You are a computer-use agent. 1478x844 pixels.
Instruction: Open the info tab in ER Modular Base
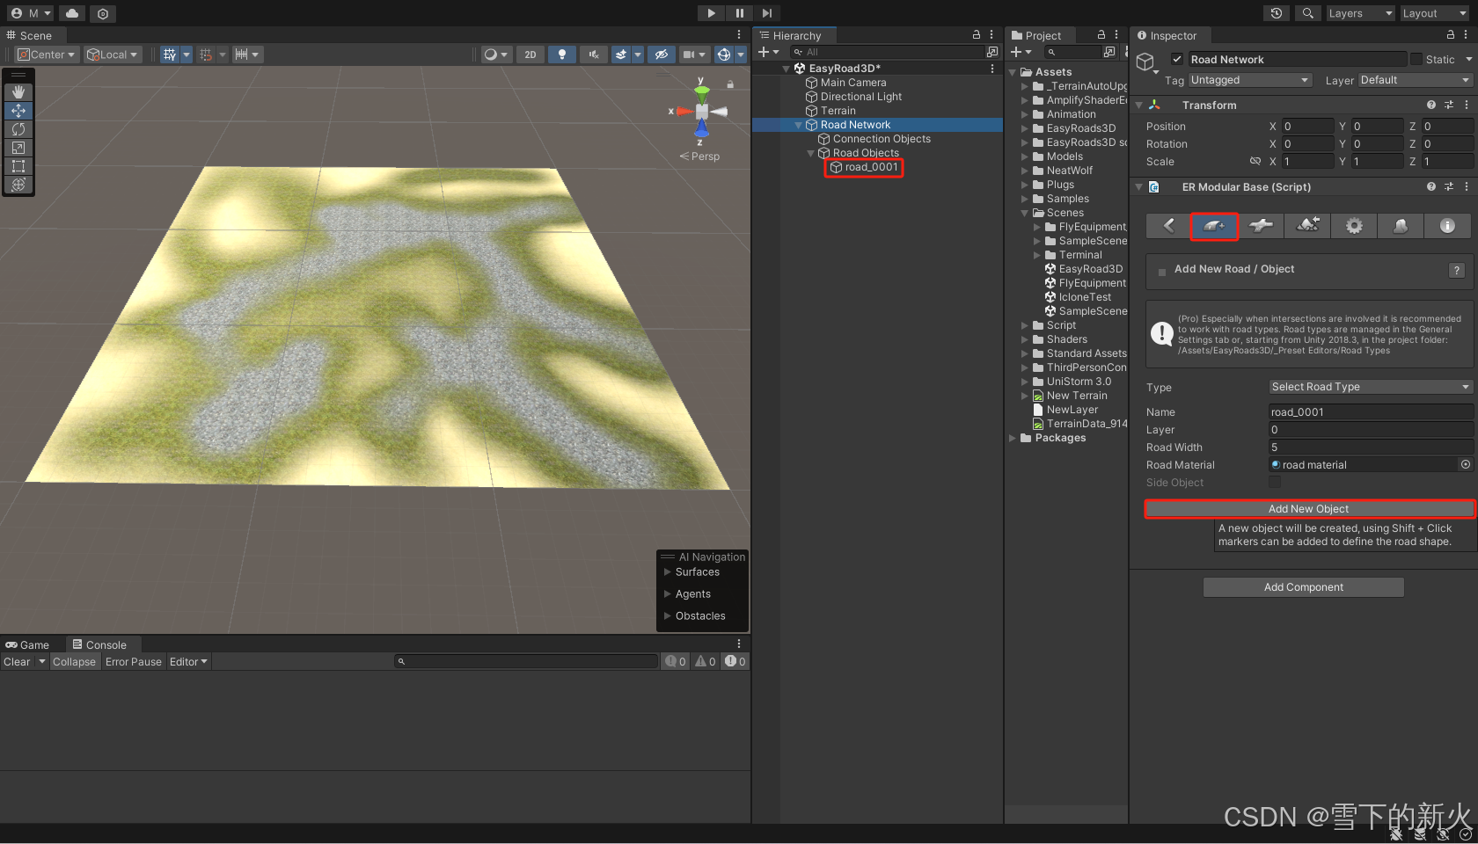tap(1446, 226)
